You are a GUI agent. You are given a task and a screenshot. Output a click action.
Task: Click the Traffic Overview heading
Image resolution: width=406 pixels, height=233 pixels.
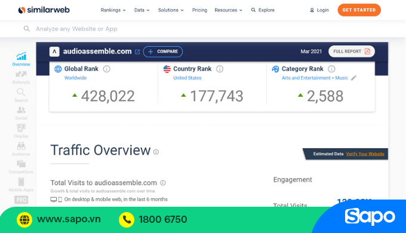click(x=100, y=150)
